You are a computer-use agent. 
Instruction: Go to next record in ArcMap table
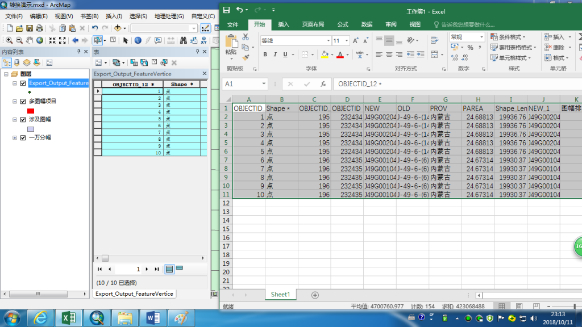click(x=147, y=269)
